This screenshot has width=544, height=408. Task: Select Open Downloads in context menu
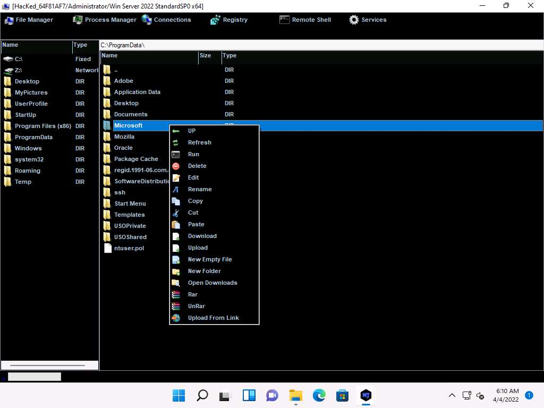212,283
